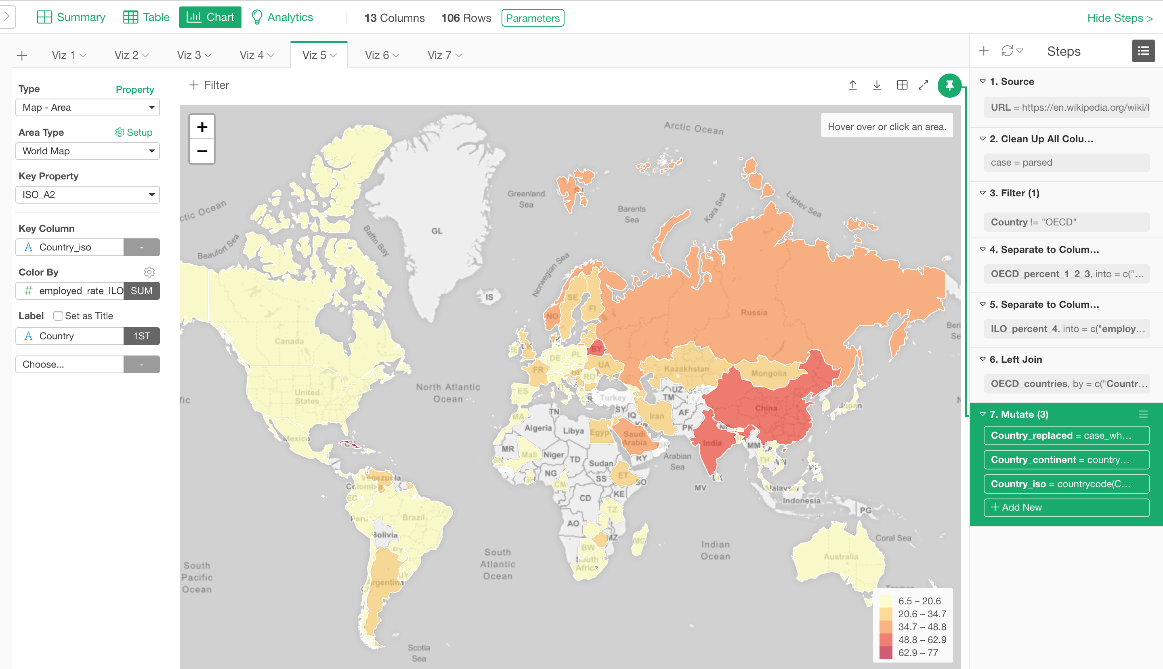Click Hide Steps link
The height and width of the screenshot is (669, 1163).
coord(1119,18)
